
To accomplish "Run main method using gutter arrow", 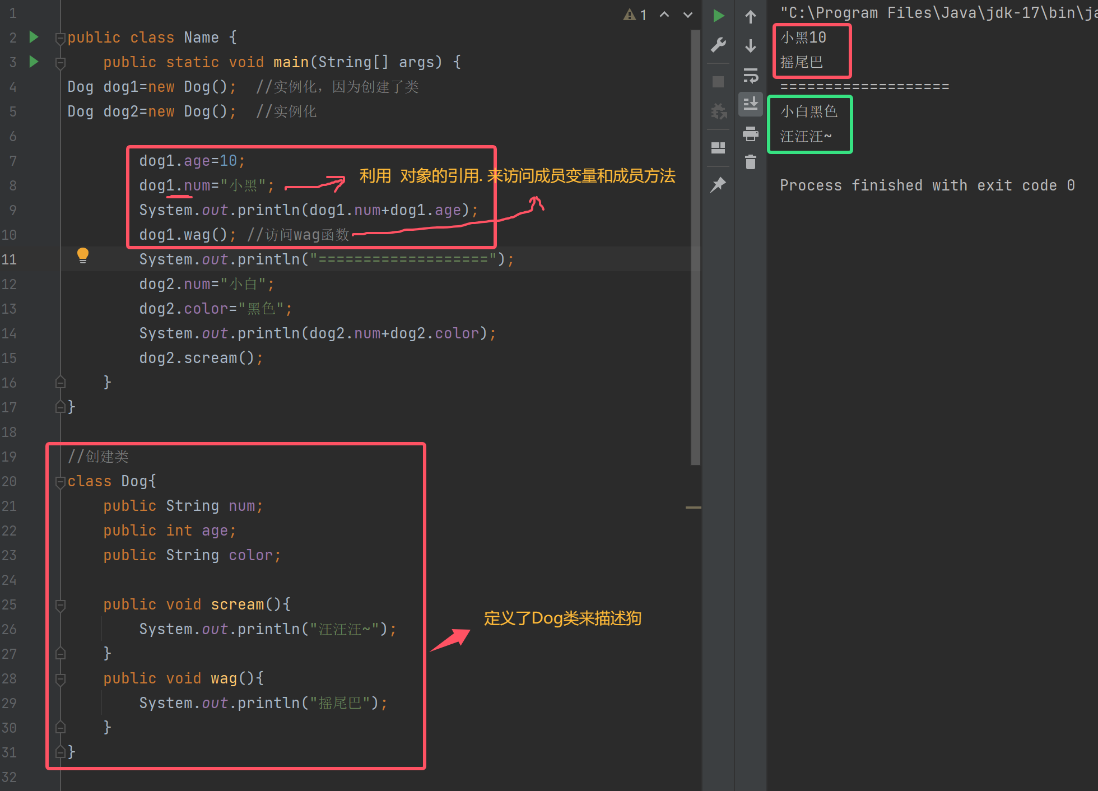I will coord(34,62).
